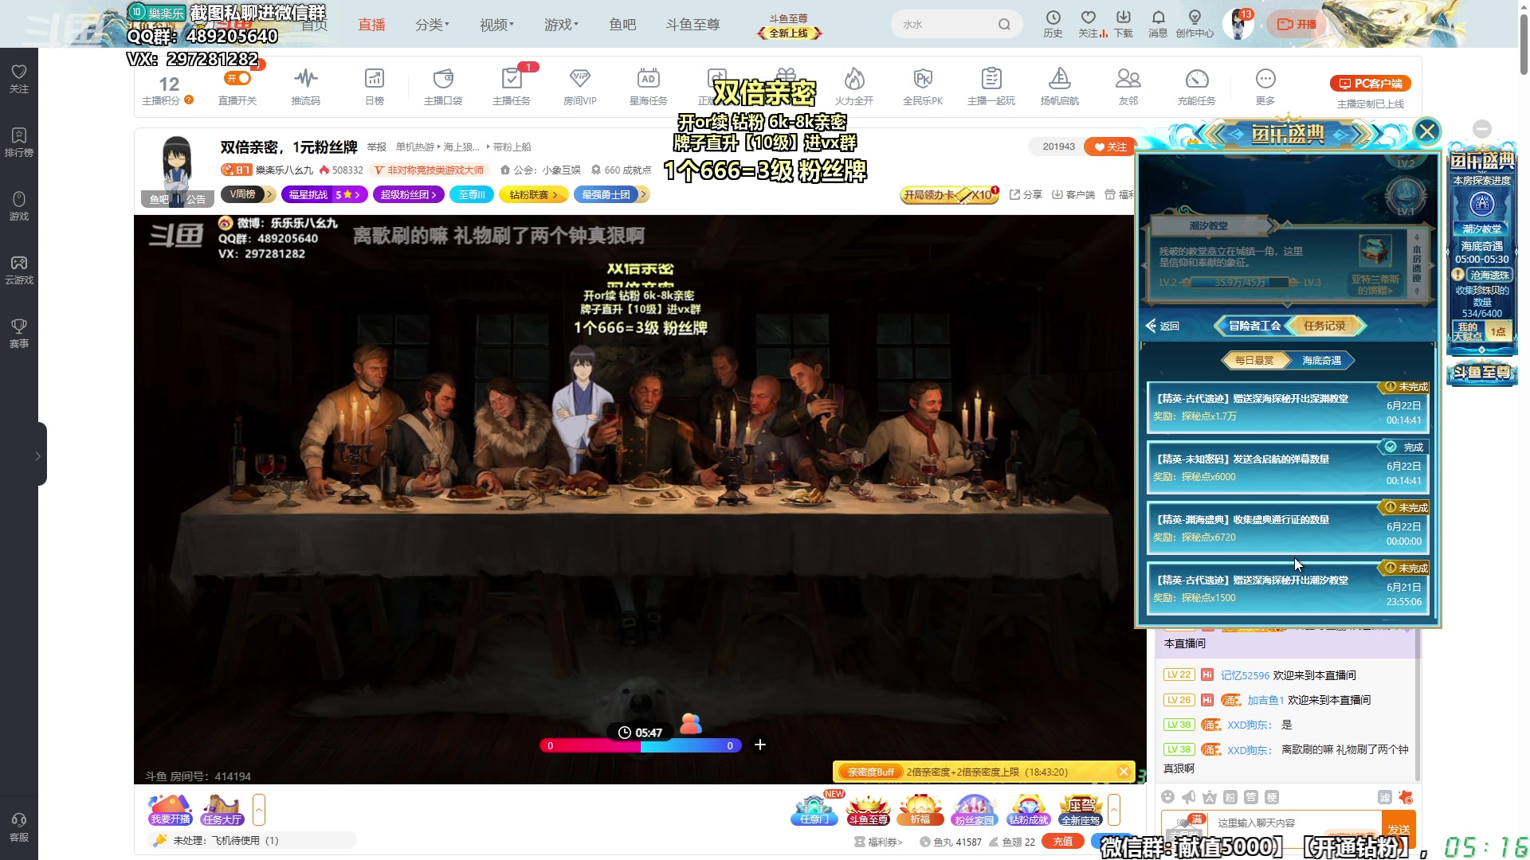Expand the collapsed left sidebar panel
This screenshot has height=860, width=1530.
37,455
